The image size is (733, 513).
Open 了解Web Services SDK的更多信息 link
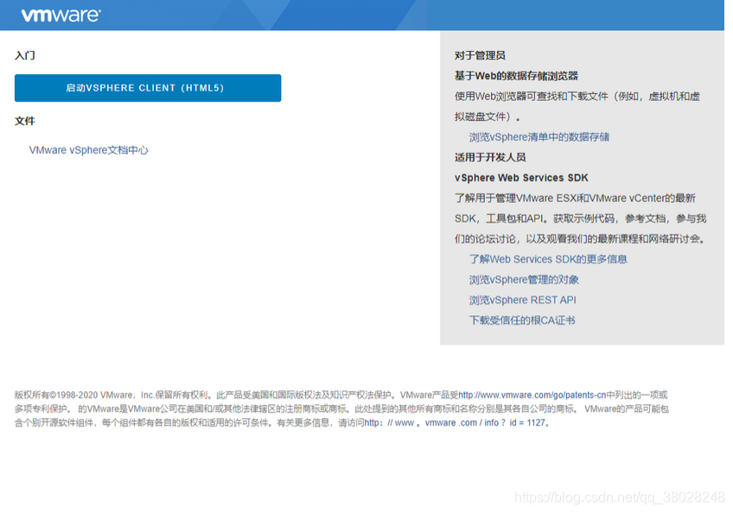coord(548,259)
